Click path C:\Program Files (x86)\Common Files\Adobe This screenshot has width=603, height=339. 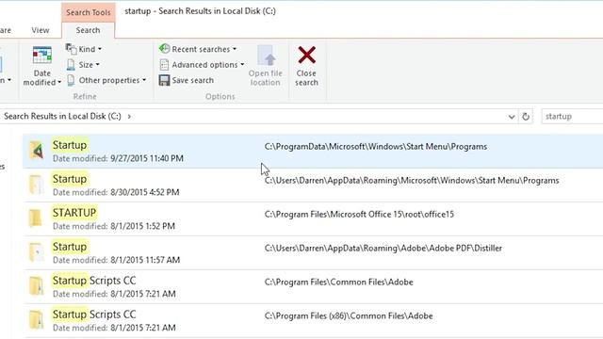[349, 316]
